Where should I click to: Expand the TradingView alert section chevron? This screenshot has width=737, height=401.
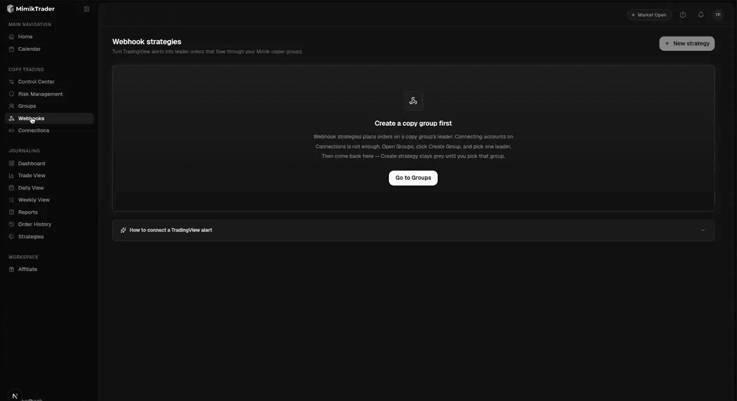click(703, 231)
